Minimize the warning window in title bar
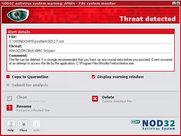Screen dimensions: 181x136 point(174,3)
